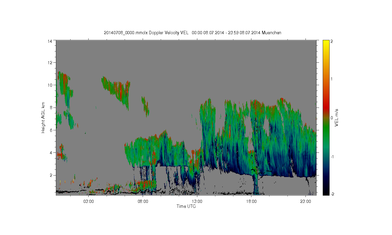392x235 pixels.
Task: Click the colorbar value 1
Action: click(332, 79)
